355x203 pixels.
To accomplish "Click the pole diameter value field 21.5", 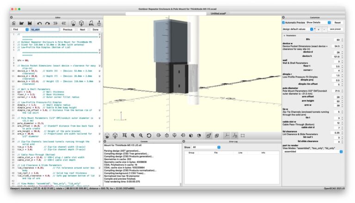I will point(337,91).
